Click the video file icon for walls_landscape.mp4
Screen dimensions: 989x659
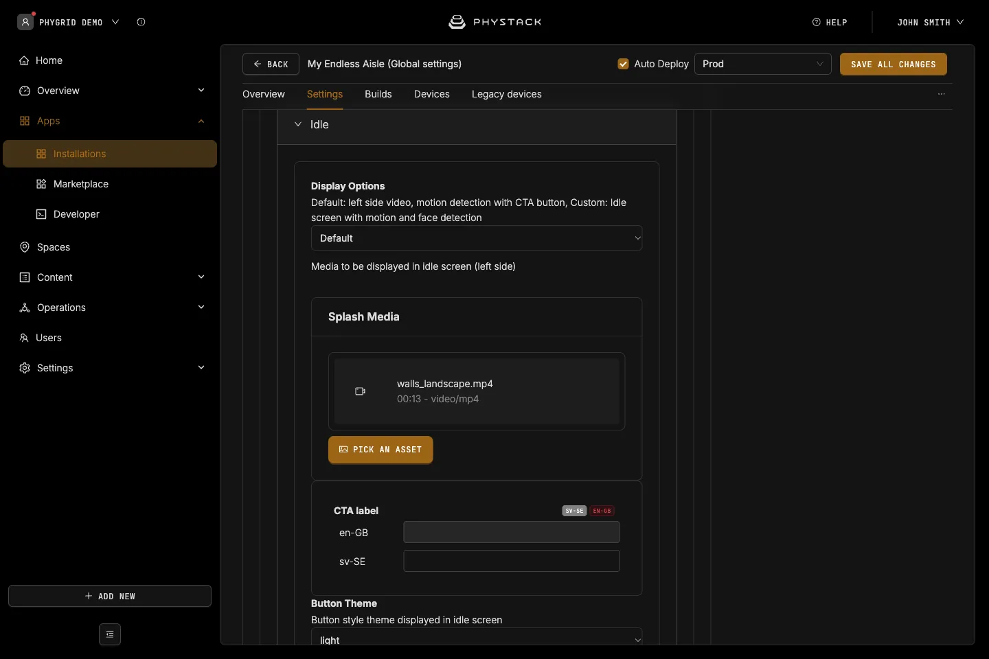pos(360,391)
